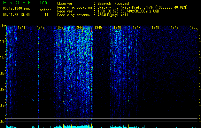This screenshot has width=201, height=128.
Task: Click the 'Receiving Location' label
Action: tap(74, 7)
